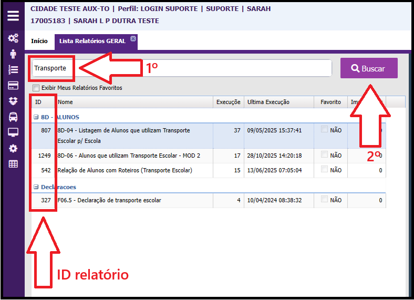Open the bus transport sidebar icon
Viewport: 414px width, 300px height.
click(13, 117)
